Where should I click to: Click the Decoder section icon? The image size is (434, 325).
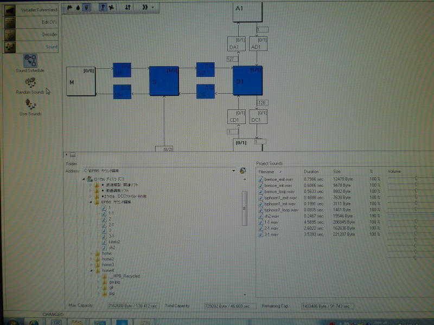[10, 35]
